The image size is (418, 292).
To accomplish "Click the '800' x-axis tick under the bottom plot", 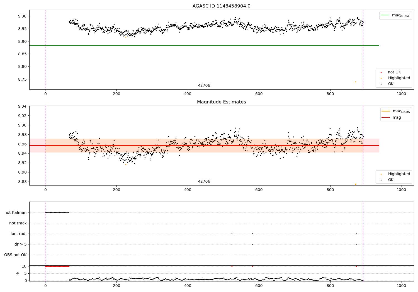I will pyautogui.click(x=330, y=286).
